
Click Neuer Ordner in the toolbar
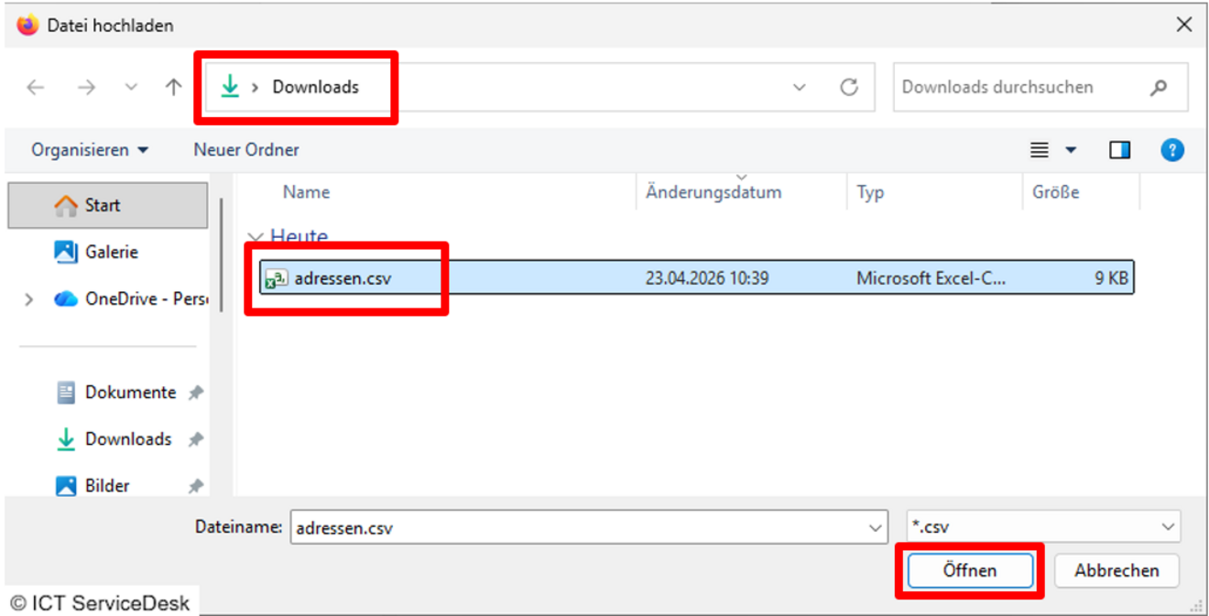pyautogui.click(x=245, y=150)
